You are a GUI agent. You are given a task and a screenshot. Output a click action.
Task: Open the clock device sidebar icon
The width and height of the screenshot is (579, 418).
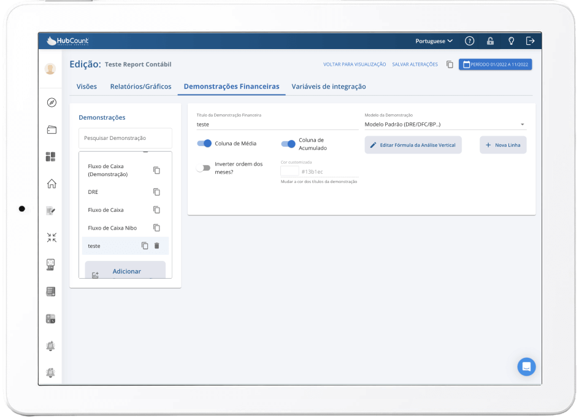coord(50,265)
